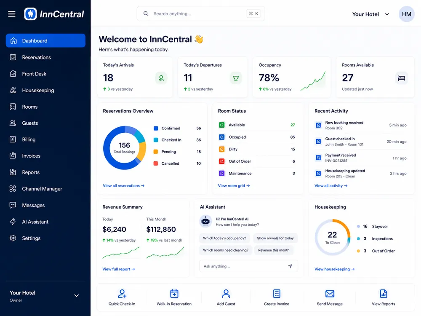This screenshot has width=421, height=316.
Task: Click the Today's Arrivals person icon
Action: (x=161, y=78)
